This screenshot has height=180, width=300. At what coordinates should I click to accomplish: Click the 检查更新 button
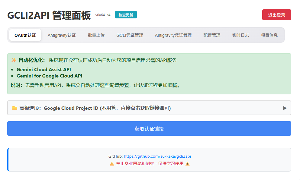[x=126, y=15]
